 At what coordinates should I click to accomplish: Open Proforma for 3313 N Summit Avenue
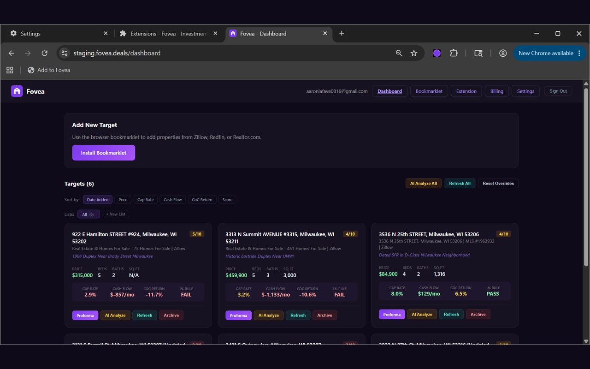[238, 315]
